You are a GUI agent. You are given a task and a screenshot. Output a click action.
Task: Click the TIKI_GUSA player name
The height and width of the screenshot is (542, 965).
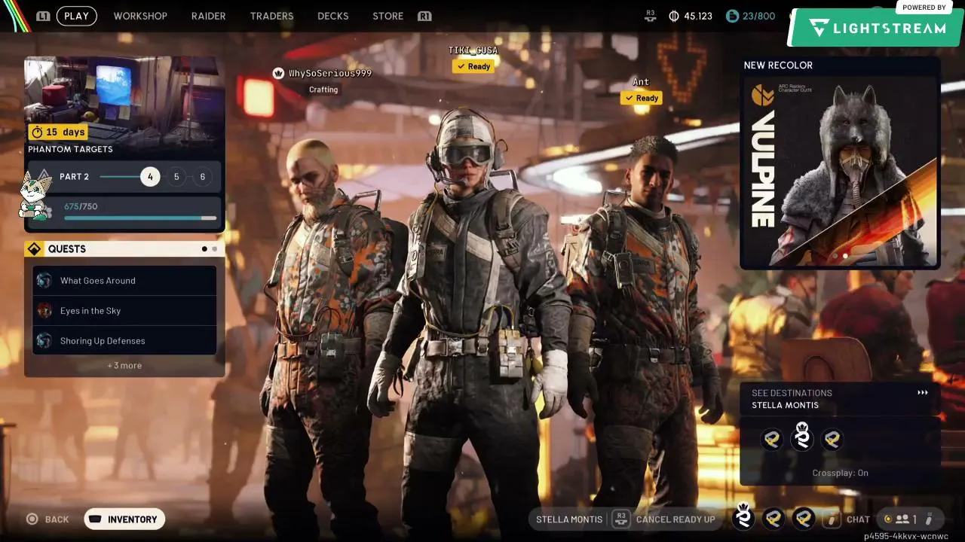(x=473, y=50)
